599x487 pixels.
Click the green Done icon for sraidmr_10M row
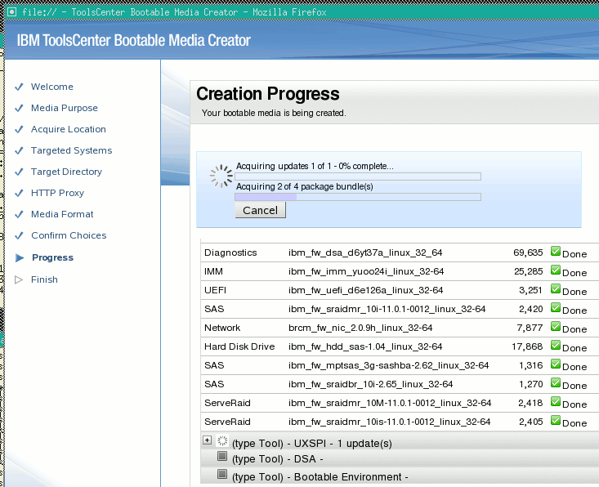(556, 401)
